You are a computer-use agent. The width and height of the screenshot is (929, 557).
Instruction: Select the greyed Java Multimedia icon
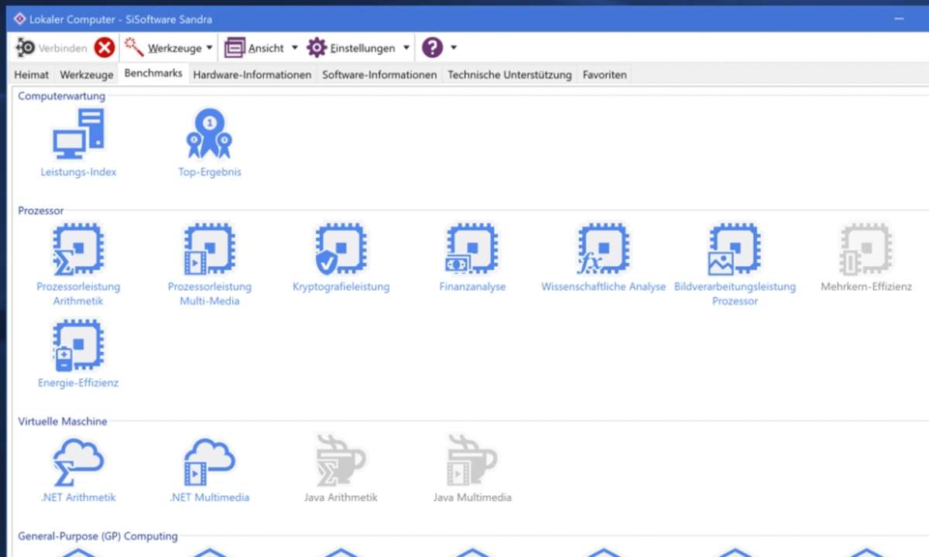click(471, 461)
